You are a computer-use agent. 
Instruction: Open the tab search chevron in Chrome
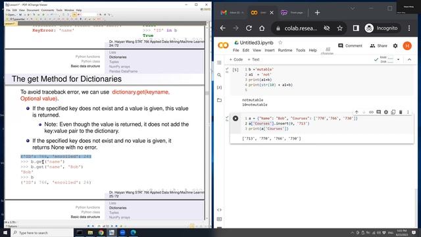[x=353, y=9]
